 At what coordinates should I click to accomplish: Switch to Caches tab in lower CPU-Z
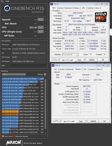click(x=62, y=69)
